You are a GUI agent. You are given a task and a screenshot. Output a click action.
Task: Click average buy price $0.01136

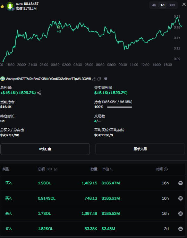point(103,135)
